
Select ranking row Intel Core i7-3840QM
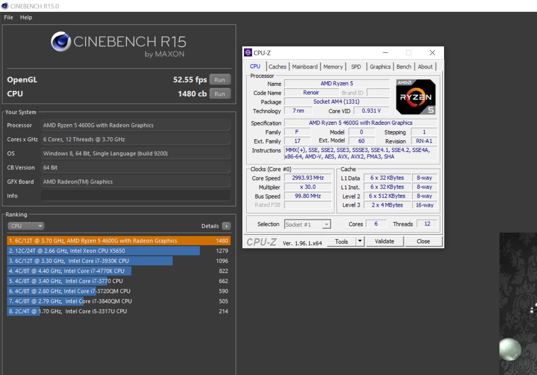pyautogui.click(x=119, y=301)
